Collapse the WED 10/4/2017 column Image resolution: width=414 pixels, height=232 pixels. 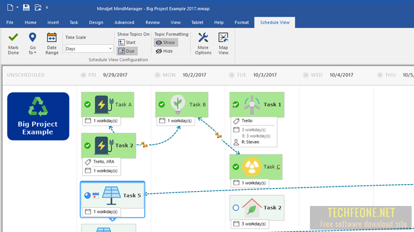click(306, 75)
